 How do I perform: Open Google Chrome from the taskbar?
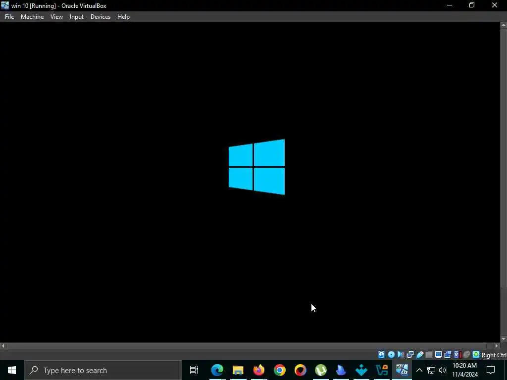(x=279, y=370)
